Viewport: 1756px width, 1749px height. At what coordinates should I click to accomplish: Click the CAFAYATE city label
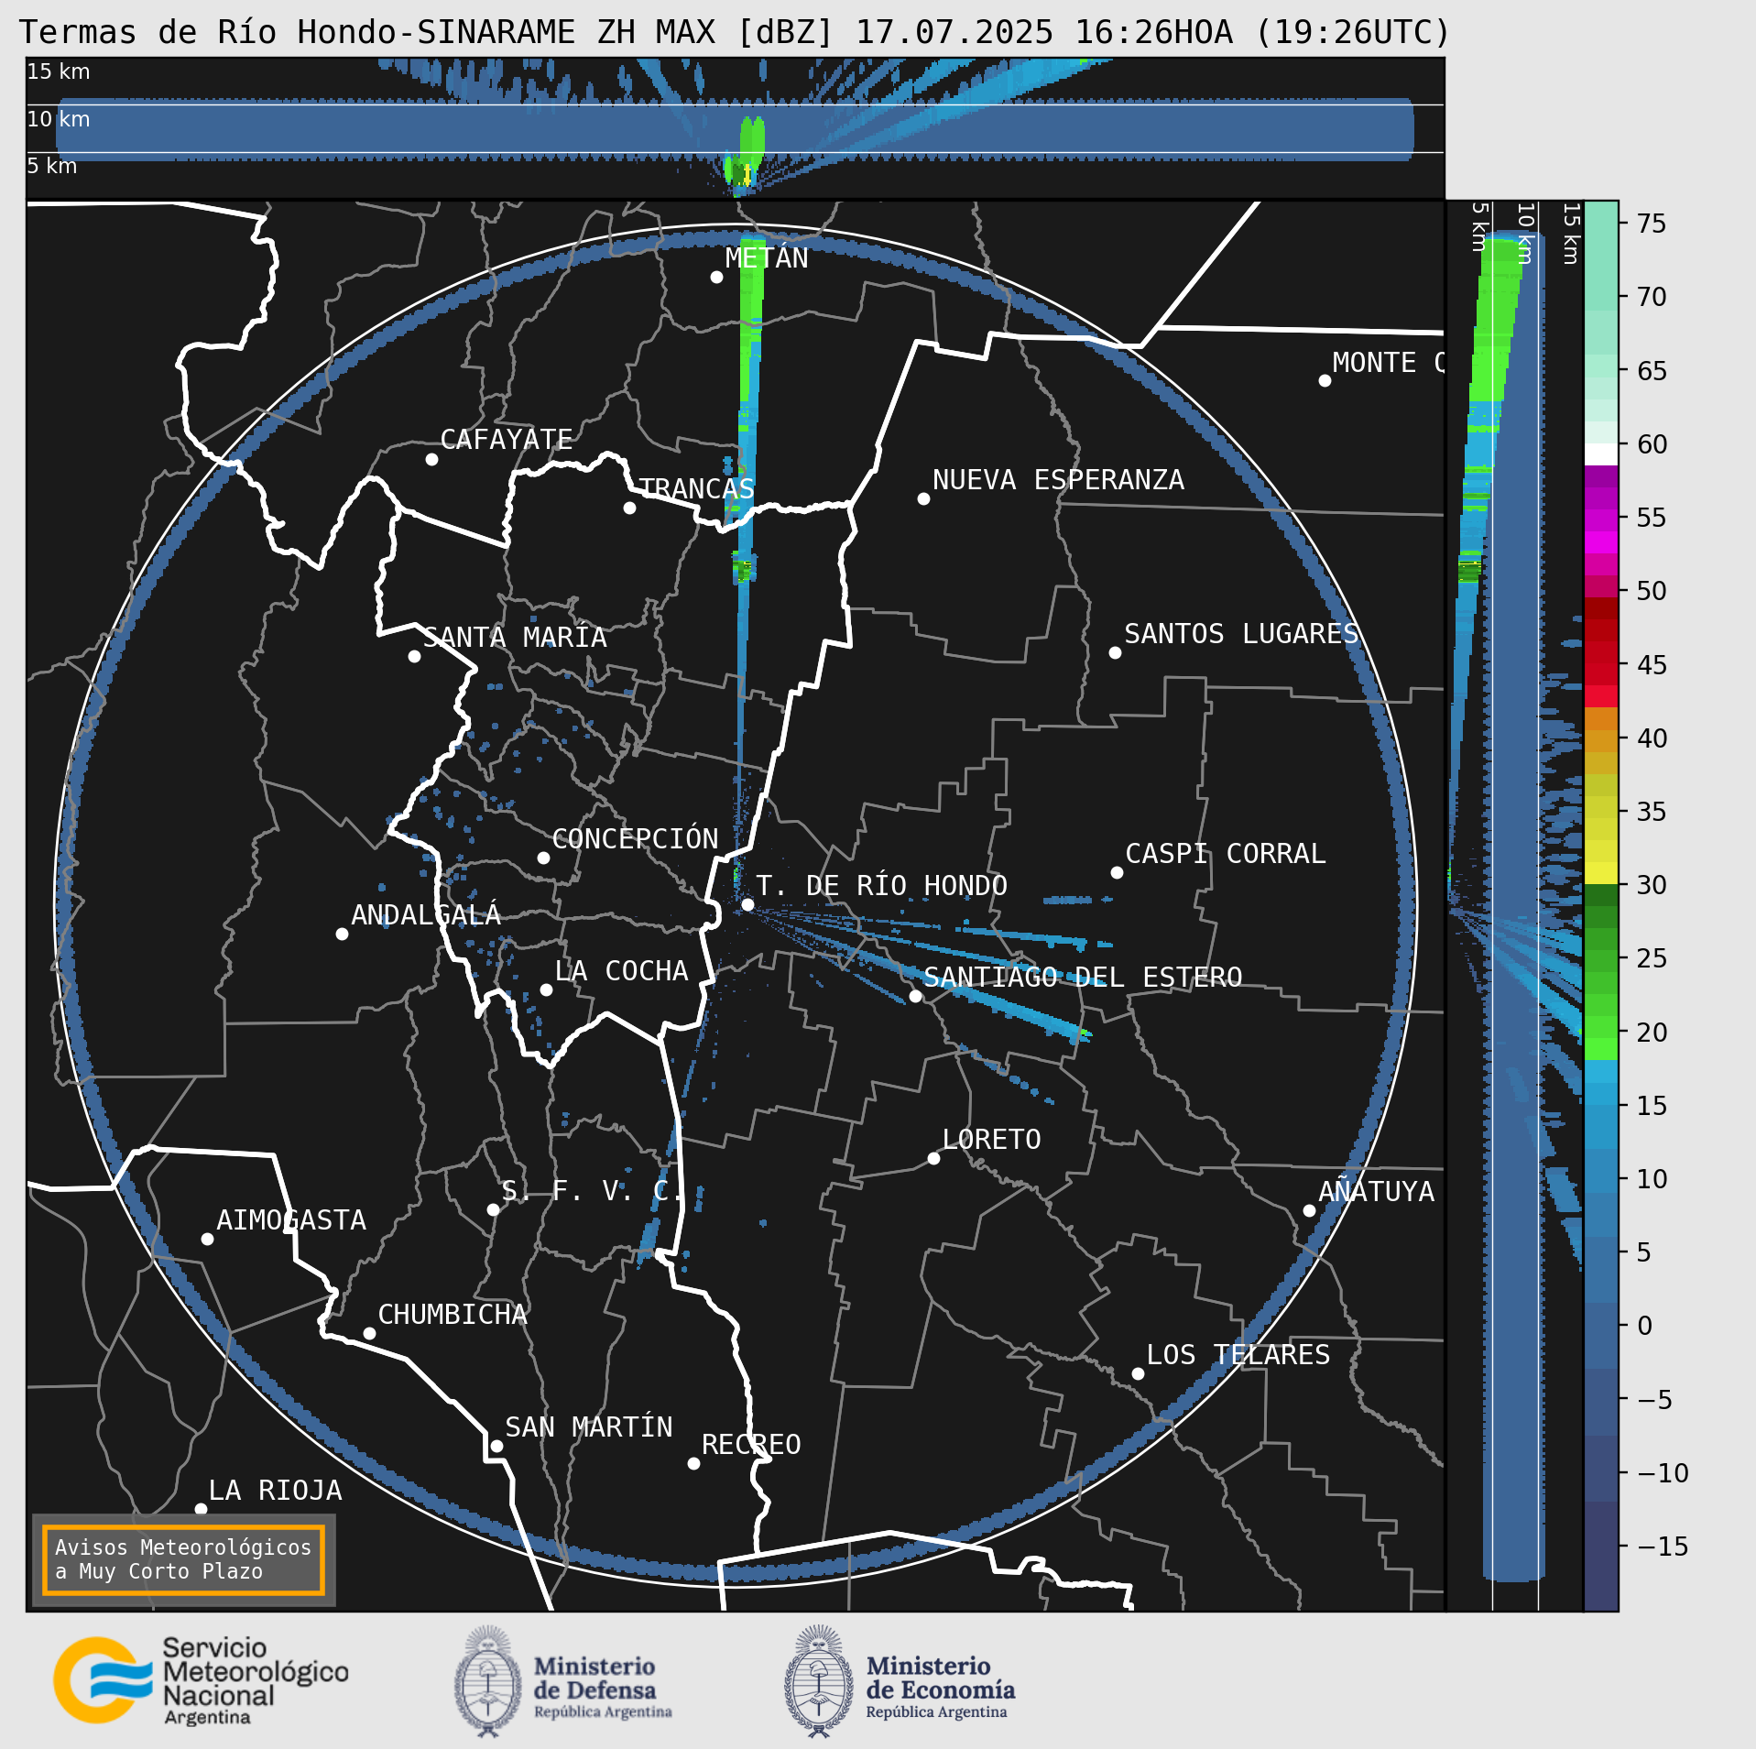507,440
